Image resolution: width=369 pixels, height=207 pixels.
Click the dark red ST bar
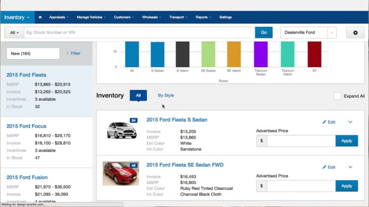coord(314,54)
